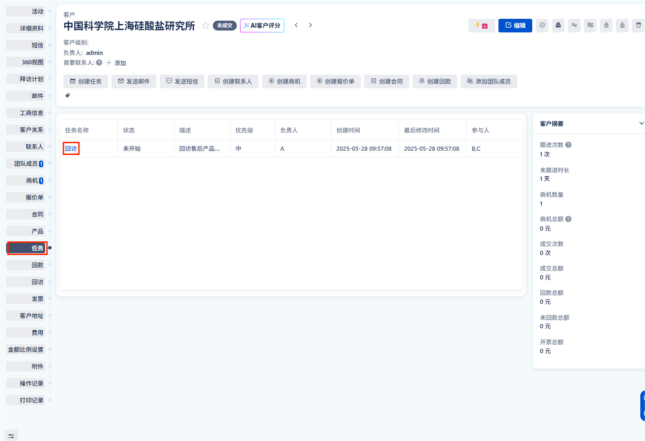Click the 创建联系人 button
This screenshot has width=645, height=441.
coord(233,81)
